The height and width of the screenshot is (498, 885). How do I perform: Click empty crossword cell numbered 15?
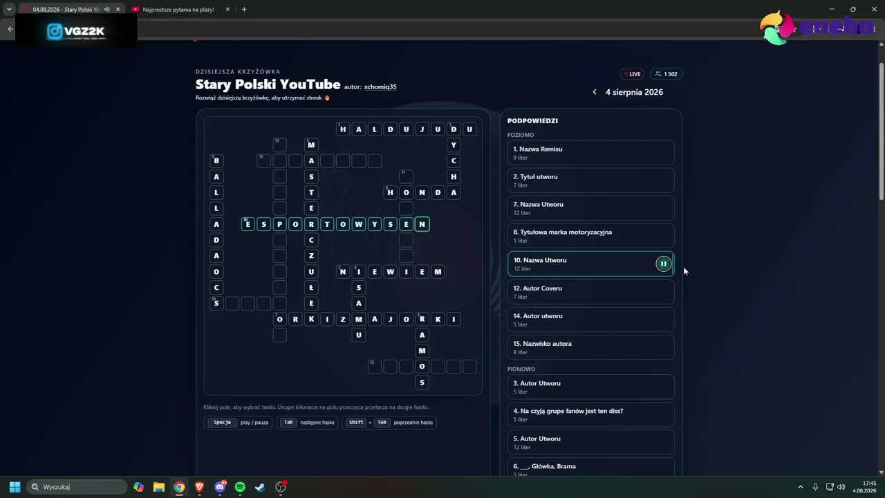[263, 161]
